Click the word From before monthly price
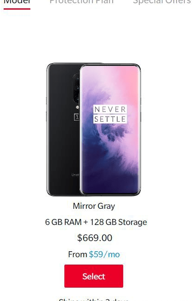The image size is (194, 301). click(x=78, y=254)
